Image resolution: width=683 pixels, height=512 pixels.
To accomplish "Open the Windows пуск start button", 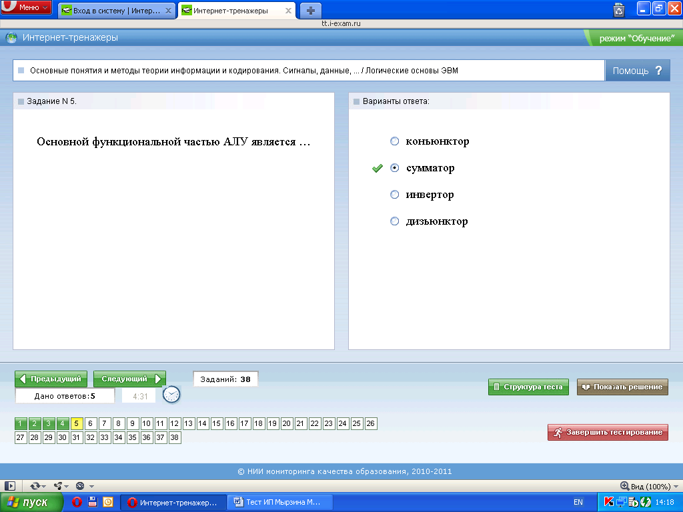I will [31, 503].
